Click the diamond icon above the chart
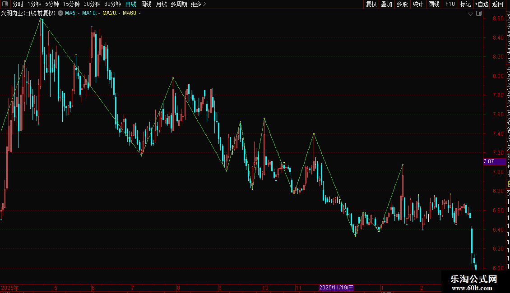Viewport: 510px width, 293px height. [470, 14]
